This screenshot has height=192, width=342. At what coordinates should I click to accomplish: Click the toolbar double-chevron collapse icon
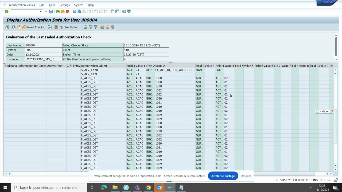tap(46, 11)
